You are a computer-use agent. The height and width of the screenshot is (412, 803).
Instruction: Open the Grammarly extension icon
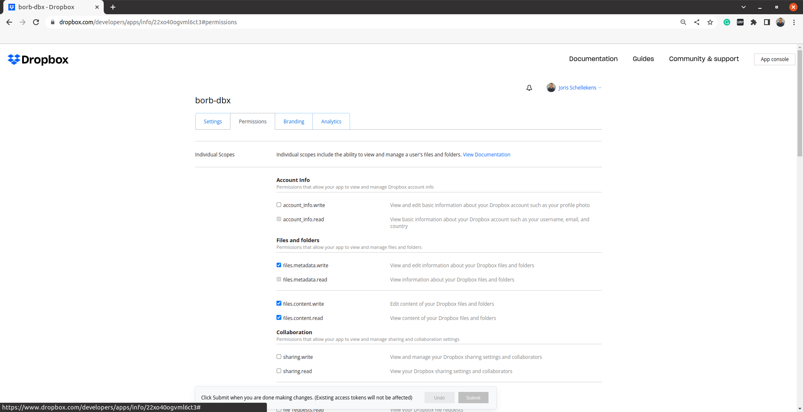tap(727, 22)
